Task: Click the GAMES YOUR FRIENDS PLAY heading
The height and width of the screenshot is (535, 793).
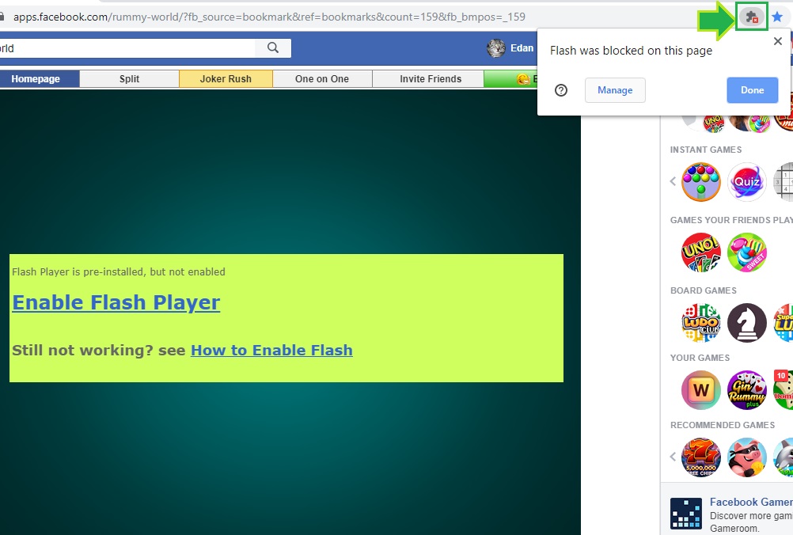Action: click(731, 220)
